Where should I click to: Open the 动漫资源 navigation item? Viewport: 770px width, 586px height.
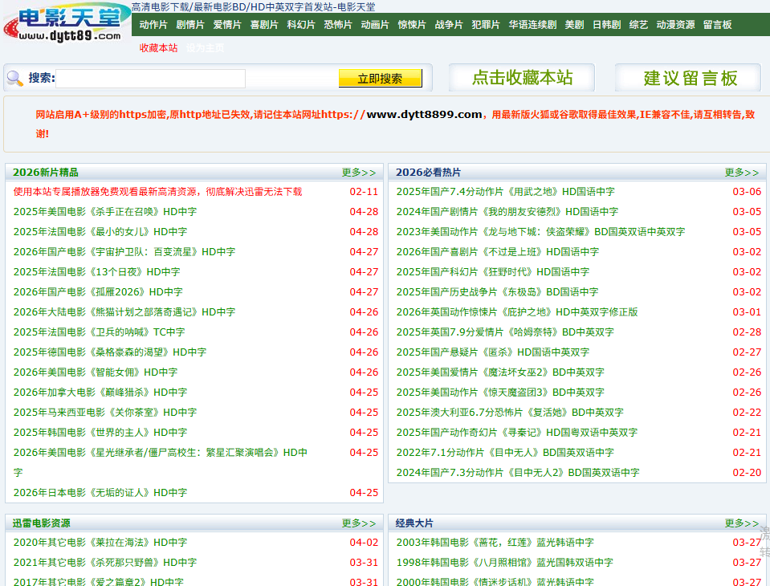pyautogui.click(x=675, y=25)
